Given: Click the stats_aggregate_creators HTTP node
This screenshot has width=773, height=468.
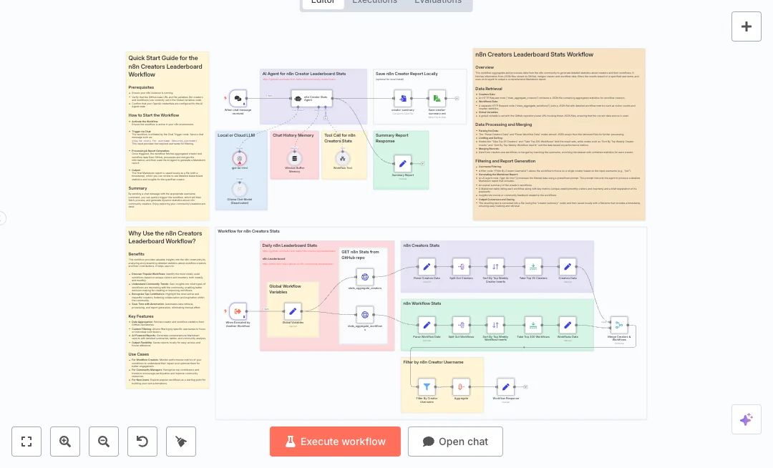Looking at the screenshot, I should tap(365, 277).
